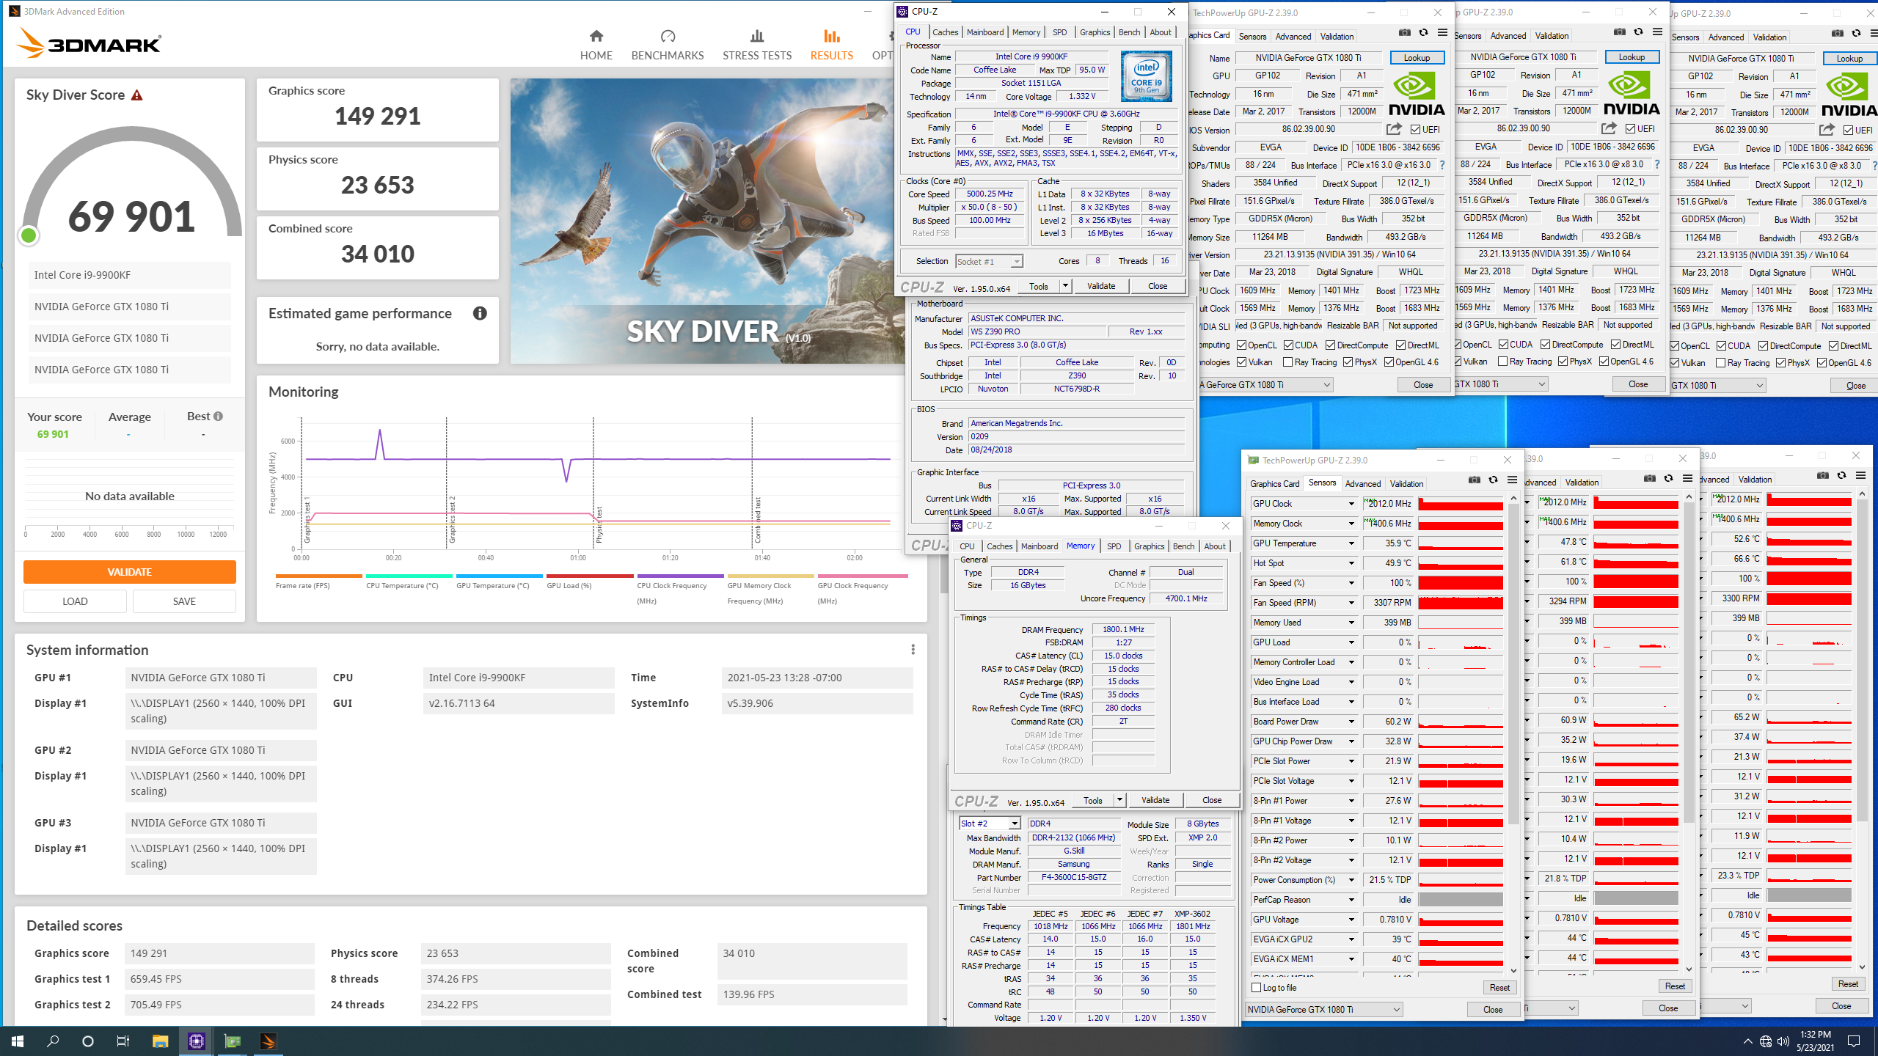Click camera icon in the second GPU-Z window
This screenshot has width=1878, height=1056.
coord(1619,32)
